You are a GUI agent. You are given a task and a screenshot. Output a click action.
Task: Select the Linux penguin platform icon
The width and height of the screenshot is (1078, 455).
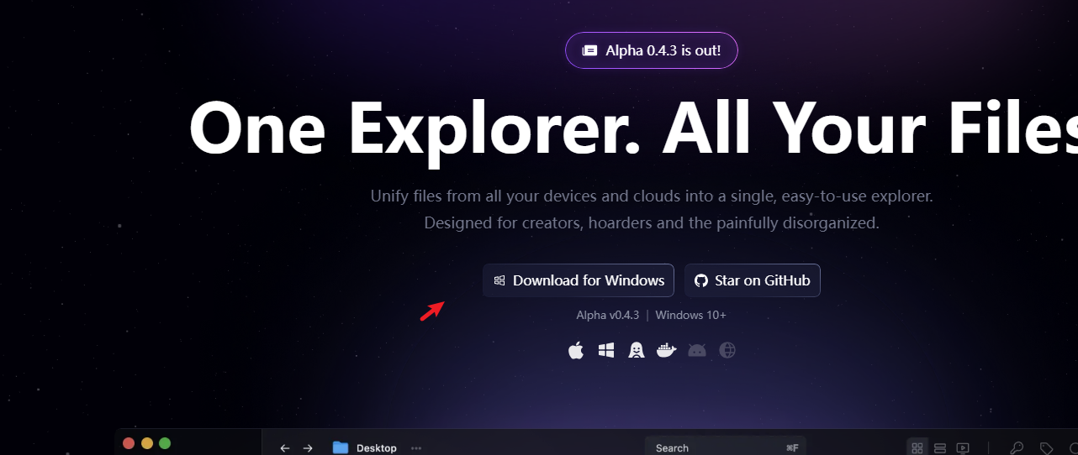point(637,350)
